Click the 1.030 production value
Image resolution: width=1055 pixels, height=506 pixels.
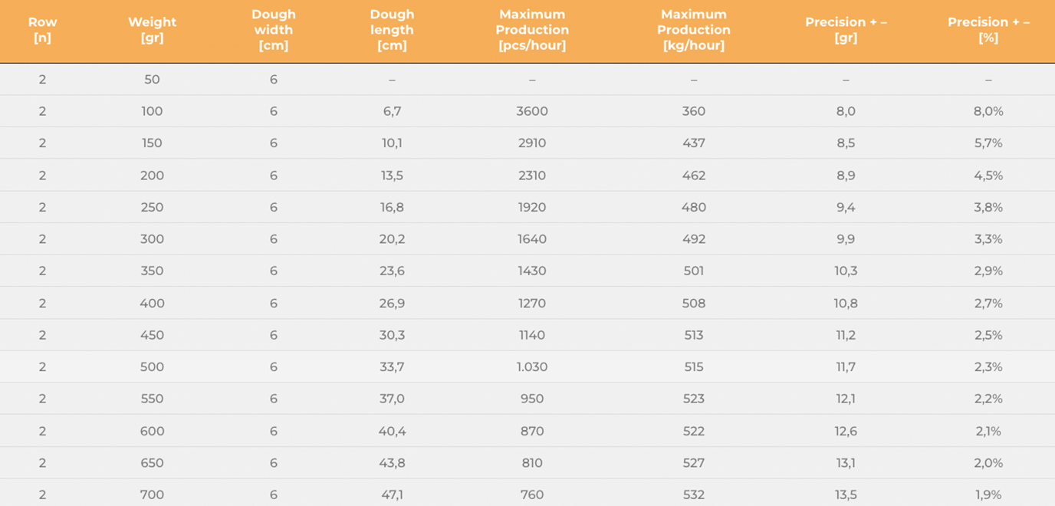(x=532, y=367)
